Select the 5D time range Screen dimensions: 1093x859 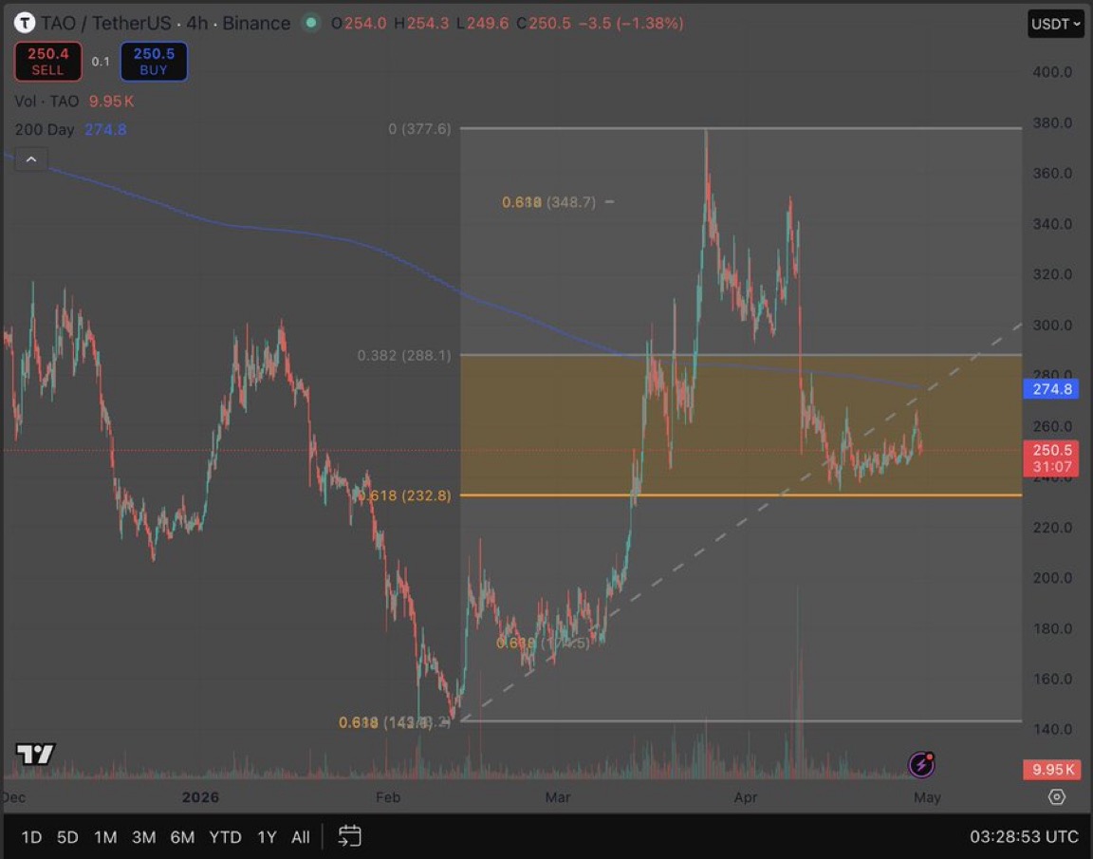tap(67, 836)
